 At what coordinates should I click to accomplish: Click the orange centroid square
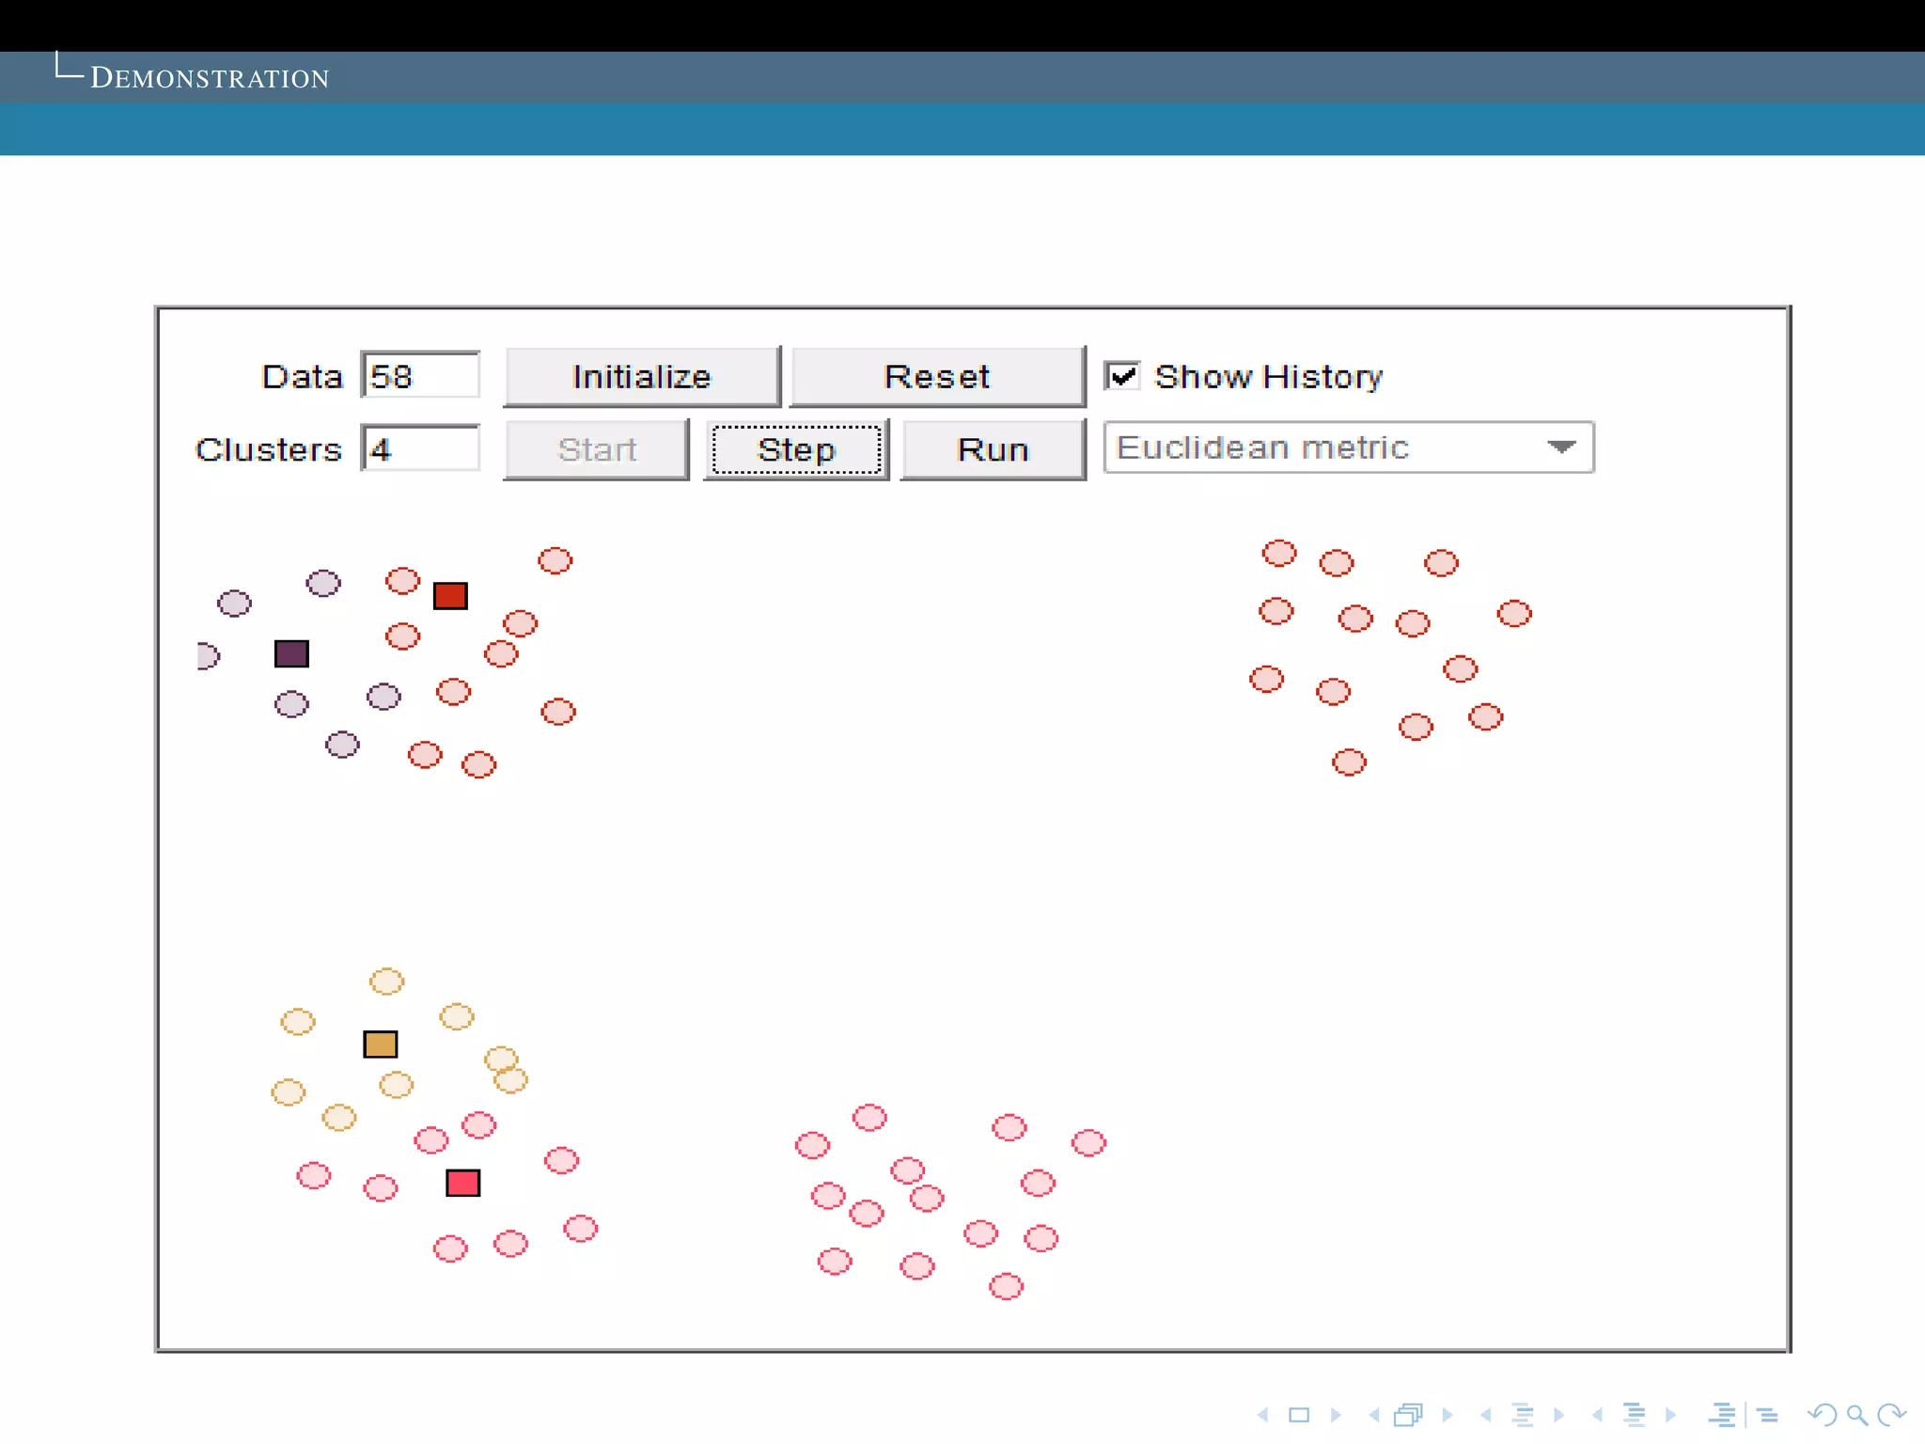click(x=381, y=1044)
